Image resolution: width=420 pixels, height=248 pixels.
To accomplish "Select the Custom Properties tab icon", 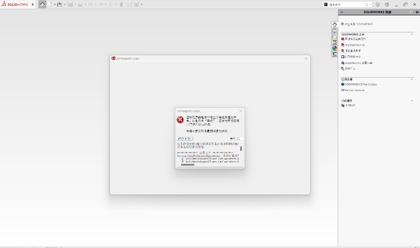I will (335, 54).
